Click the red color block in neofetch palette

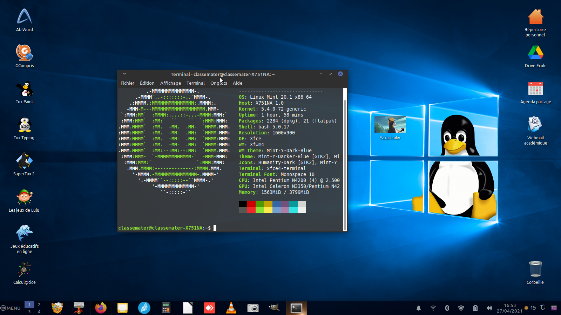[251, 204]
